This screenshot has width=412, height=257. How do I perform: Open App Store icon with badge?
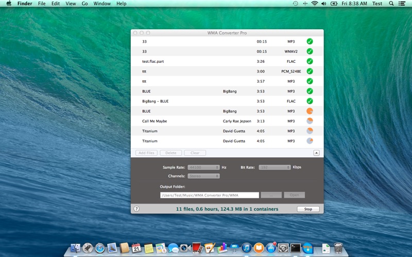(x=271, y=248)
